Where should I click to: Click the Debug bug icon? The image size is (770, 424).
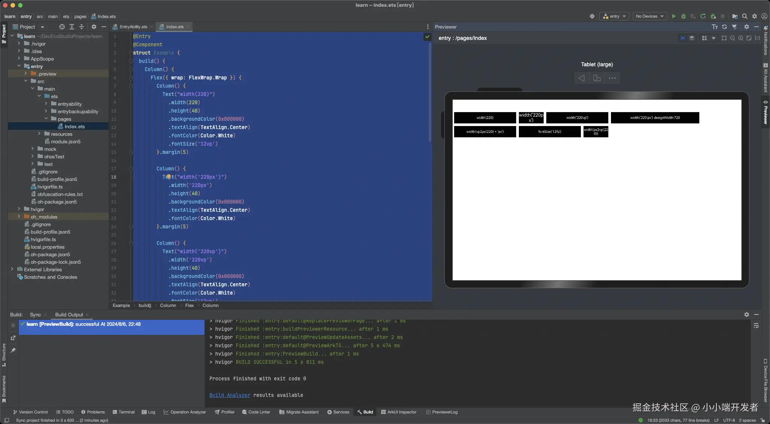(x=684, y=16)
